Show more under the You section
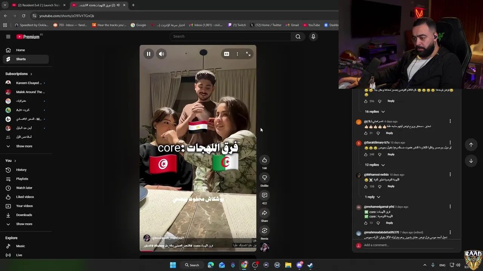The height and width of the screenshot is (271, 483). coord(26,224)
